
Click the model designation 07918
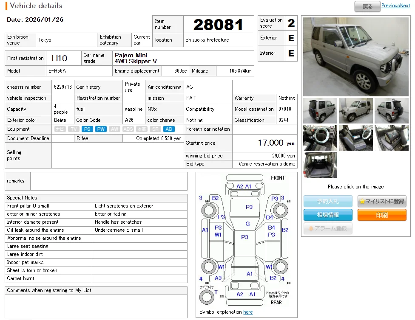click(285, 109)
